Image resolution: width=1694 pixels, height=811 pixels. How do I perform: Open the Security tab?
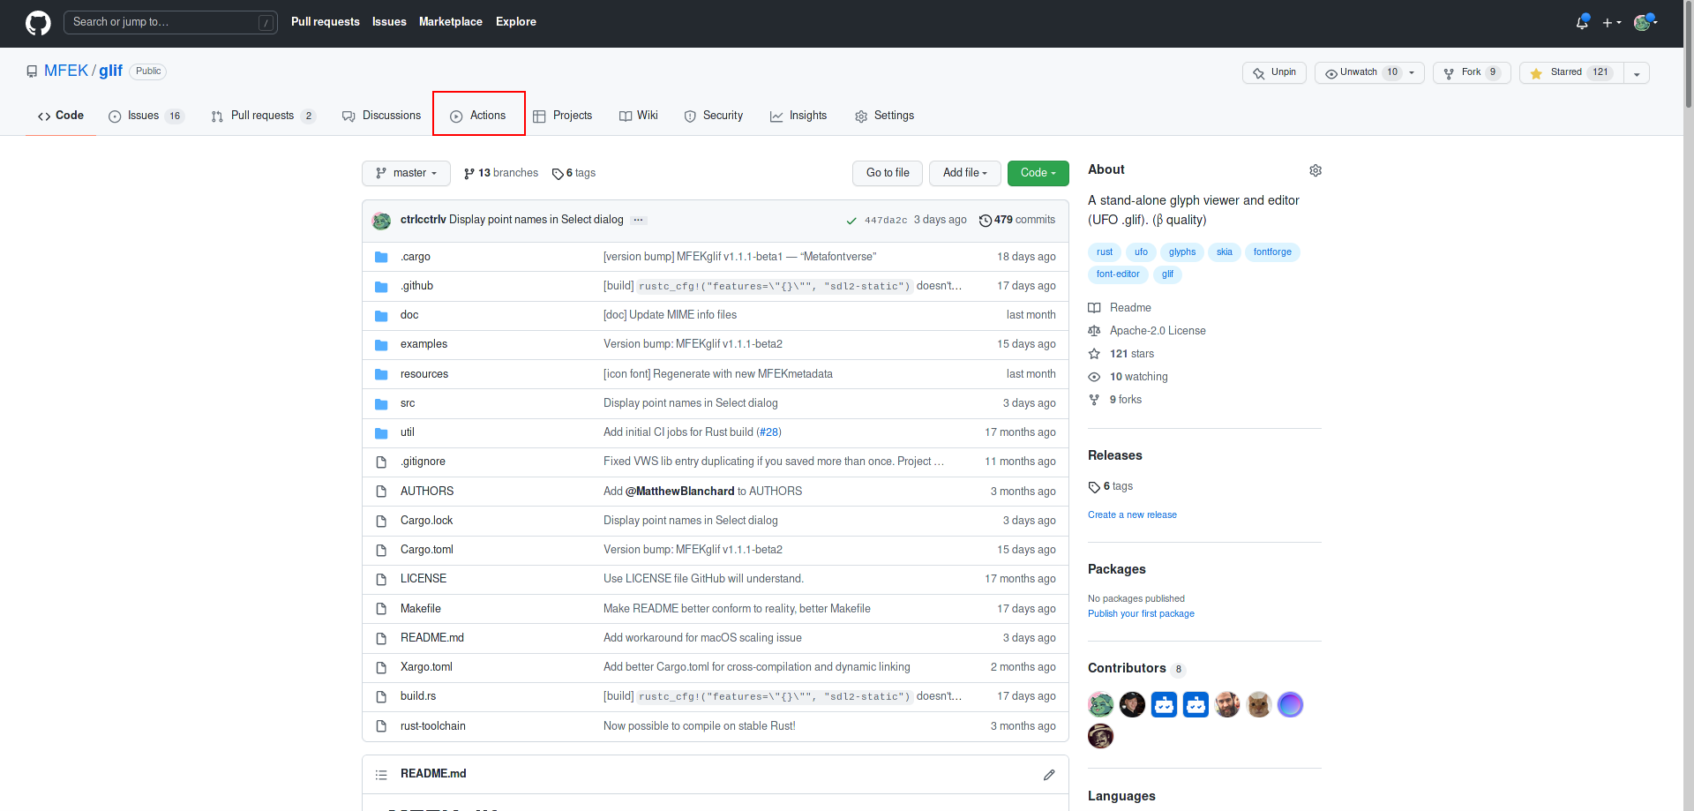pos(714,116)
